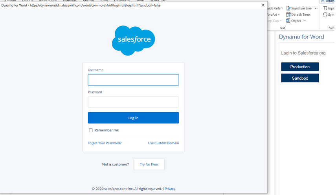Click the Object icon in Text group

tap(288, 21)
